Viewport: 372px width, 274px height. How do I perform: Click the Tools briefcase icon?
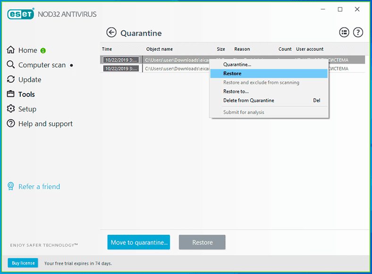tap(11, 94)
